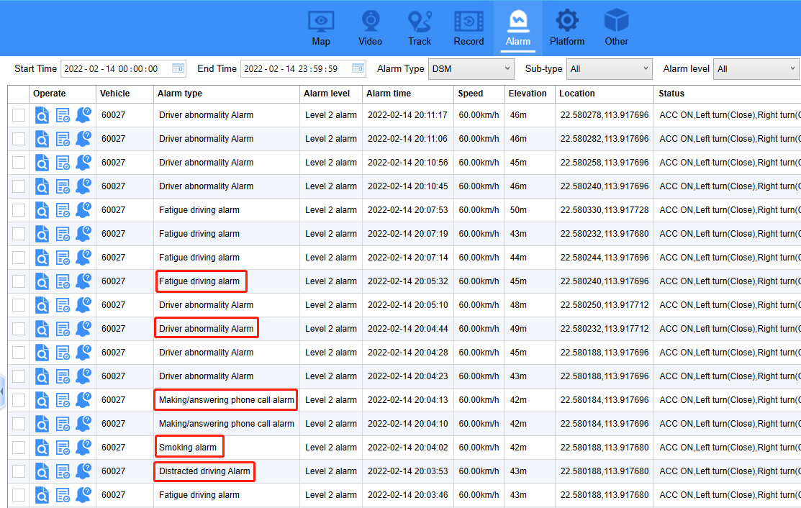Click location '22.580330,113.917728'
The width and height of the screenshot is (801, 508).
tap(605, 210)
